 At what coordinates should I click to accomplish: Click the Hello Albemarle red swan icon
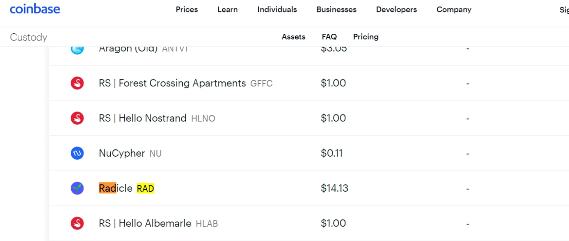(77, 223)
